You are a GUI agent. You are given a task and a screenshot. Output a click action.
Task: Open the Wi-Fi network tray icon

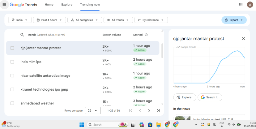click(x=229, y=125)
